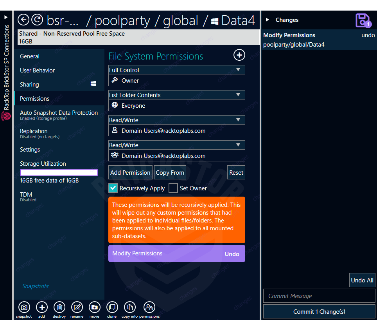This screenshot has height=320, width=377.
Task: Open the List Folder Contents dropdown for Everyone
Action: (x=238, y=95)
